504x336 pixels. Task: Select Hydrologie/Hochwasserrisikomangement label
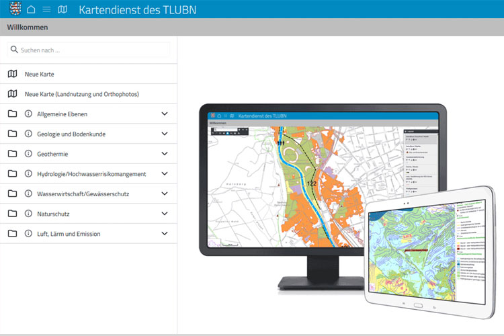coord(91,174)
